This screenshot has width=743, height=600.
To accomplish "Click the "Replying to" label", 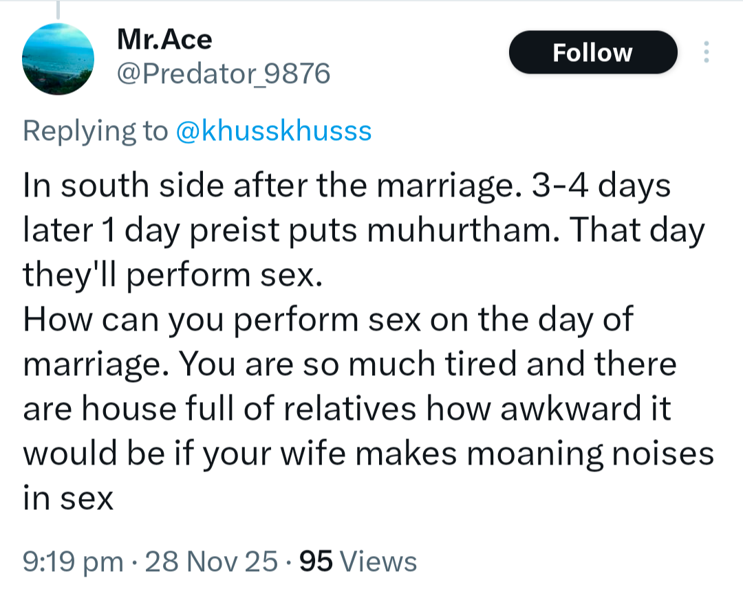I will click(95, 130).
